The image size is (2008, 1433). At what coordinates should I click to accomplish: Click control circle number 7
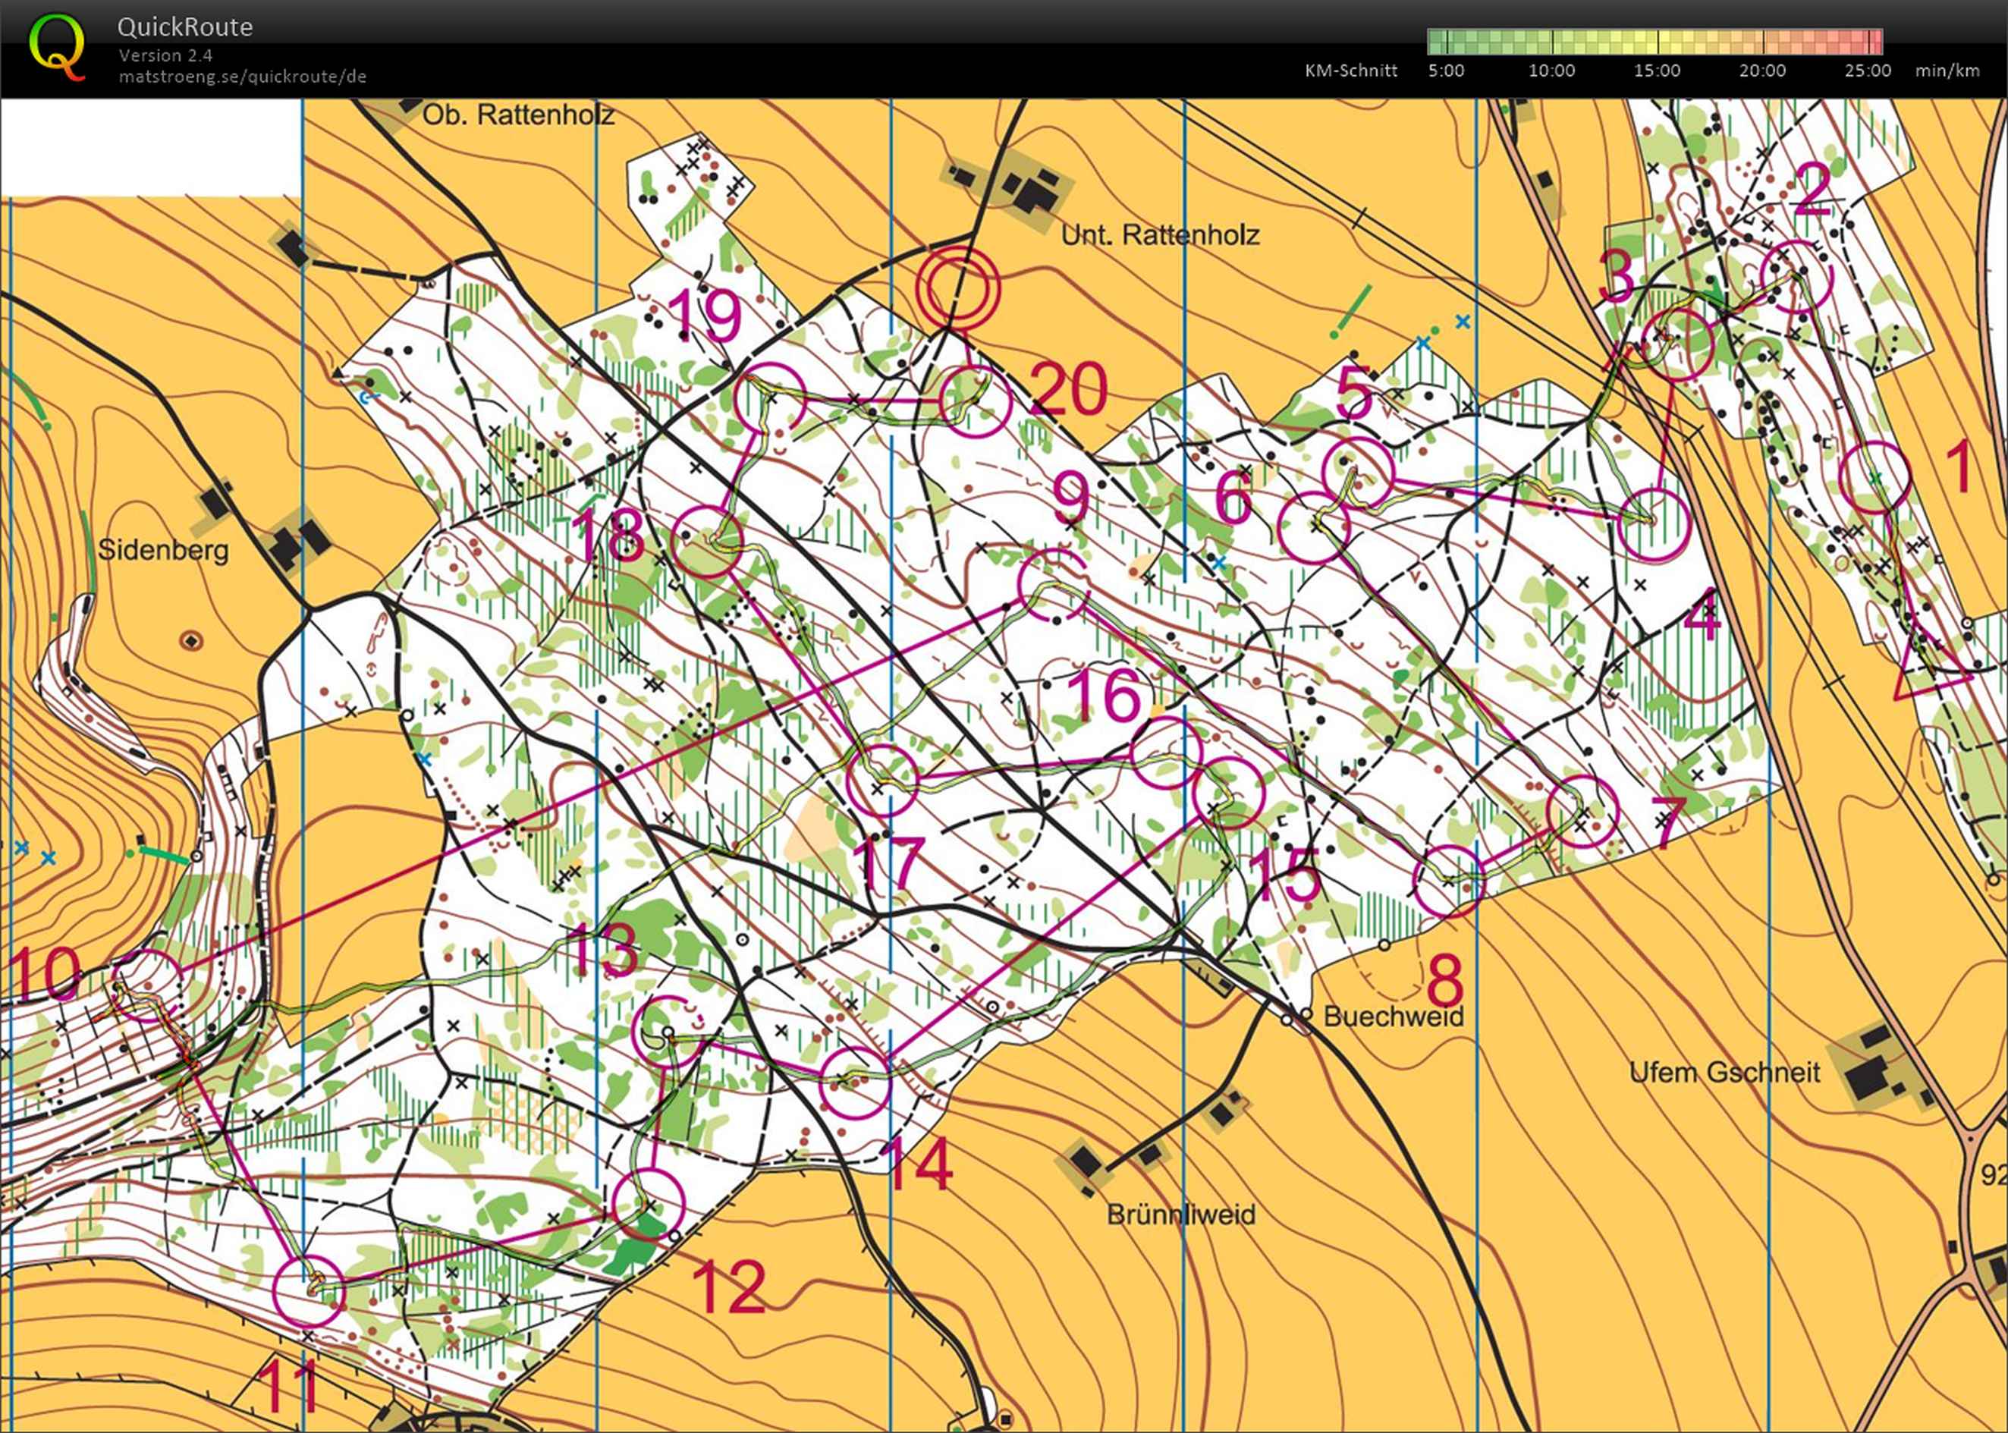pyautogui.click(x=1582, y=811)
